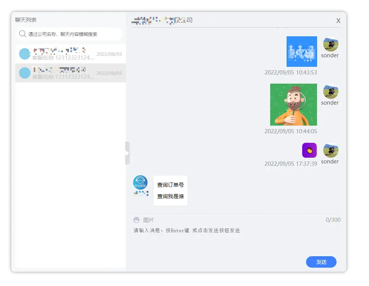
Task: Click the 查询订单号 quick reply
Action: pyautogui.click(x=171, y=185)
